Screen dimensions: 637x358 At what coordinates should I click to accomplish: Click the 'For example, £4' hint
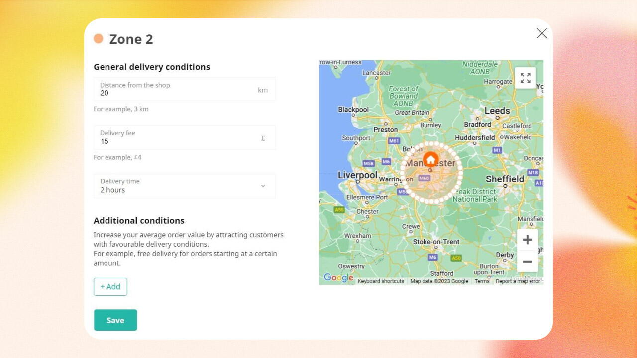coord(117,157)
